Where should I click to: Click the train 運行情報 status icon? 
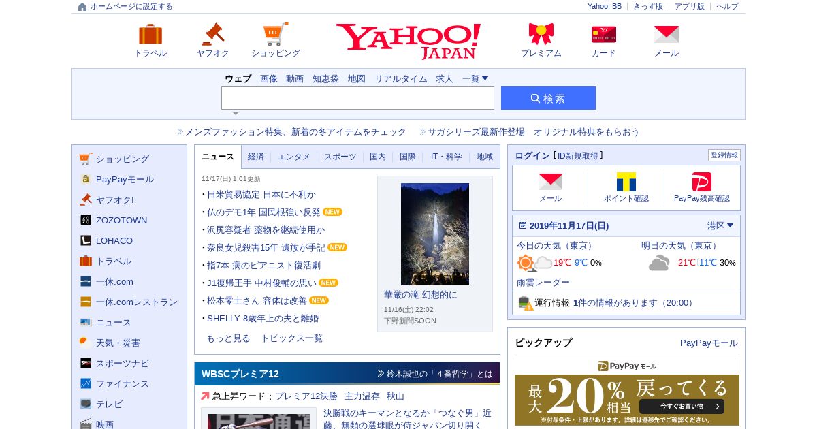coord(525,303)
